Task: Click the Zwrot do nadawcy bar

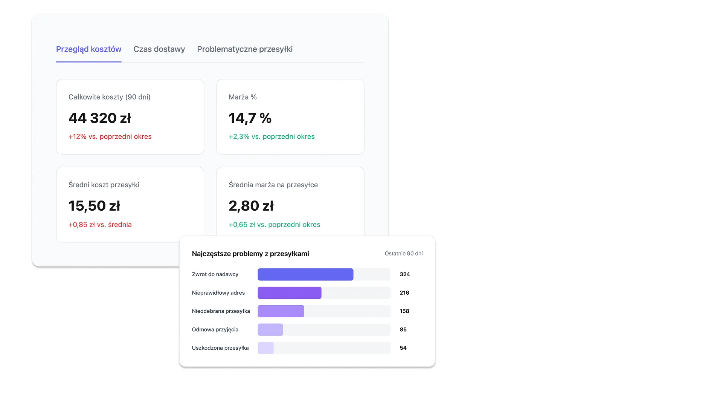Action: click(x=305, y=274)
